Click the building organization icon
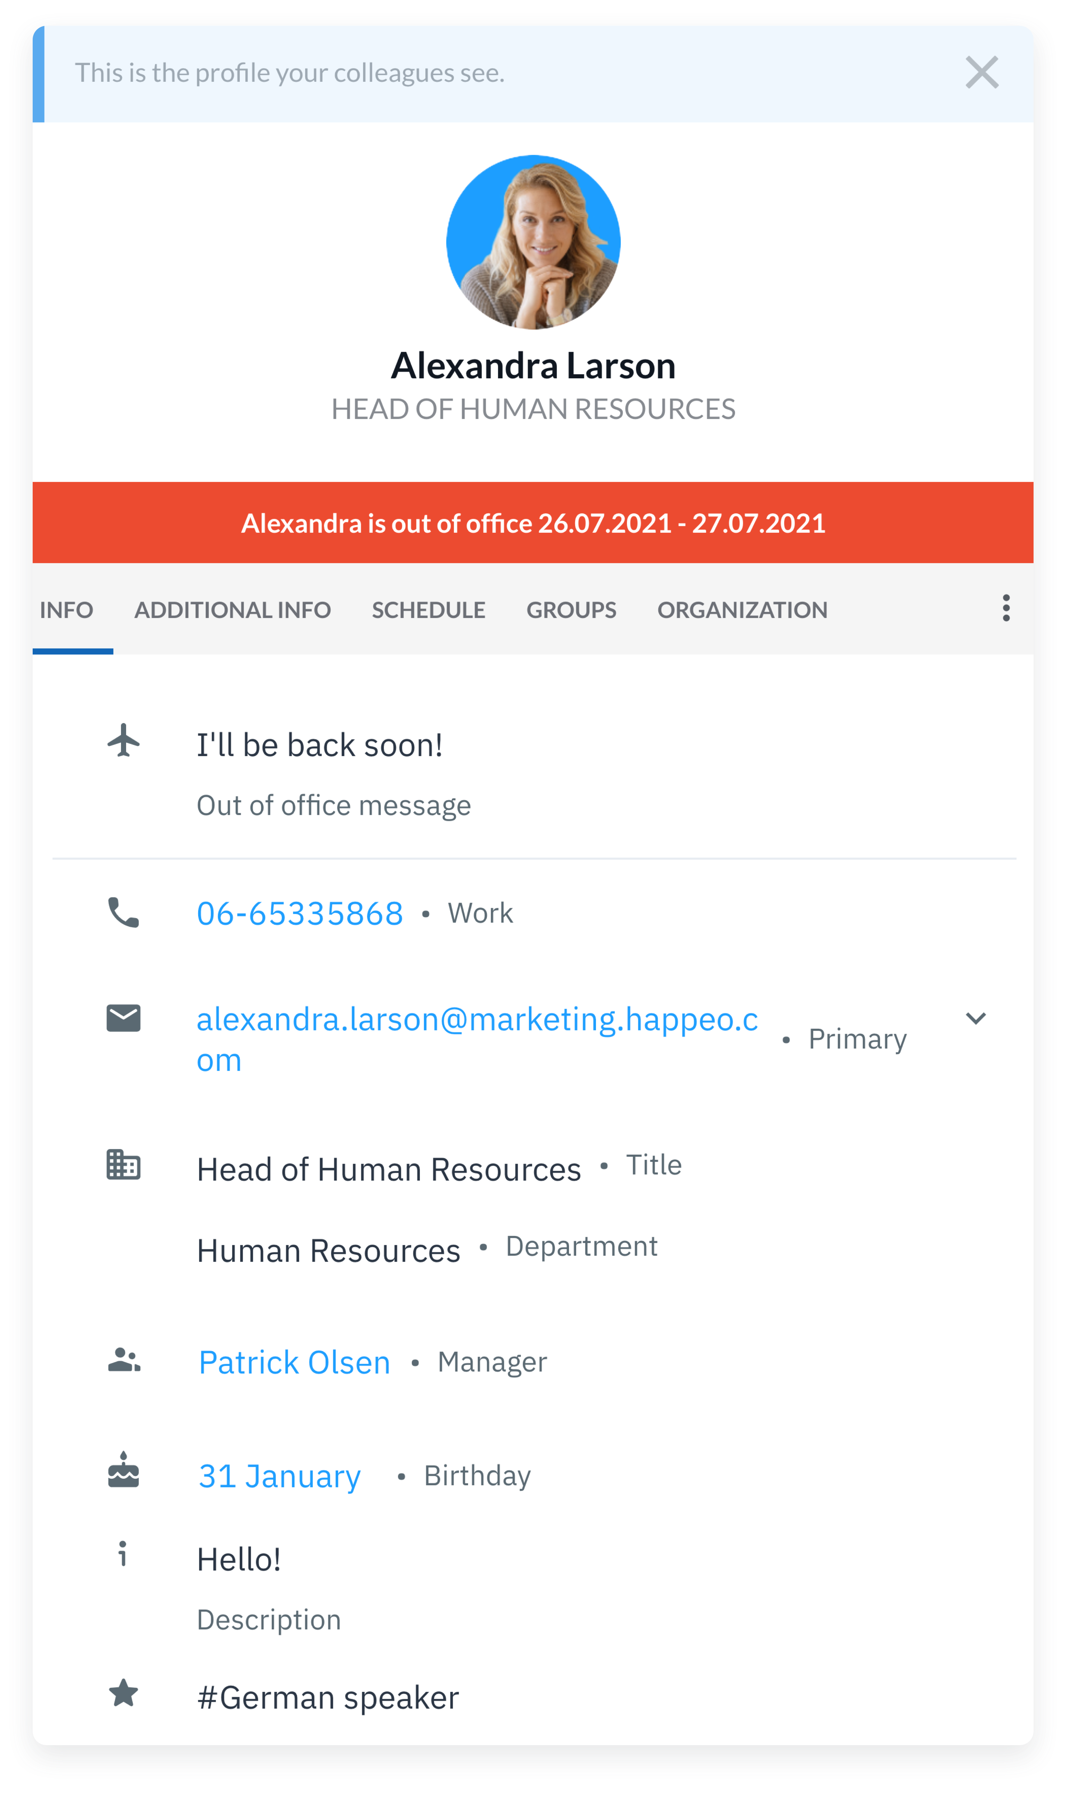The height and width of the screenshot is (1798, 1069). (x=124, y=1165)
